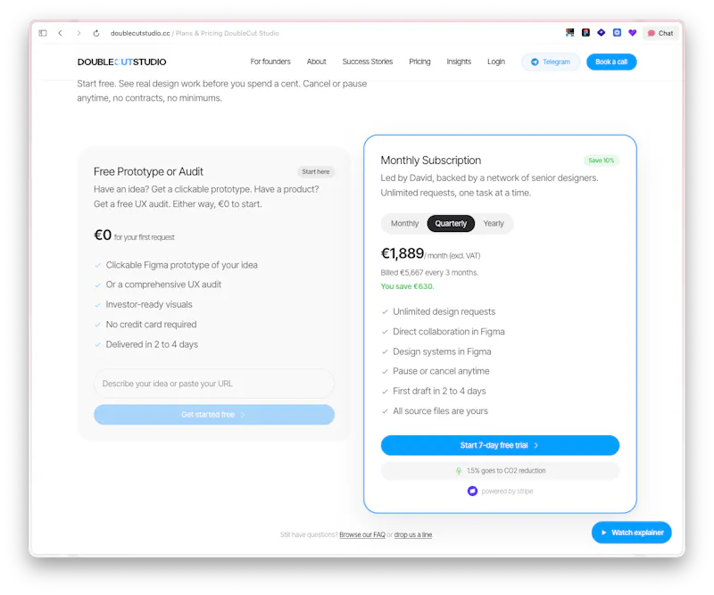Open Success Stories in the navigation

point(368,62)
